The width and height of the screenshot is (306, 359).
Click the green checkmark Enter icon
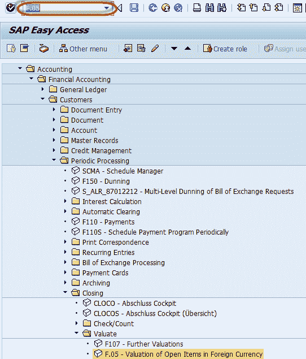pyautogui.click(x=11, y=8)
